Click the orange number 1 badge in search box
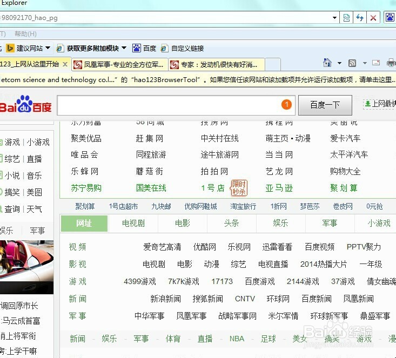This screenshot has height=358, width=396. tap(286, 104)
